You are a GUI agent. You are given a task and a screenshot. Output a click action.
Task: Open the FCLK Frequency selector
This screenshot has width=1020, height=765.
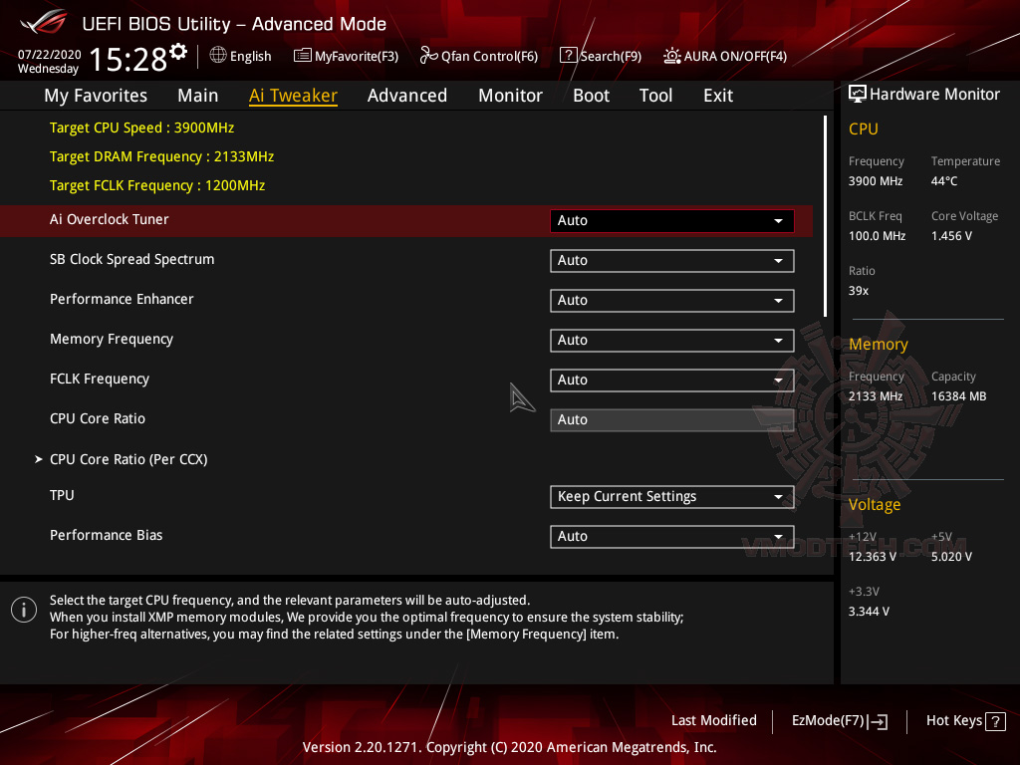[x=671, y=380]
